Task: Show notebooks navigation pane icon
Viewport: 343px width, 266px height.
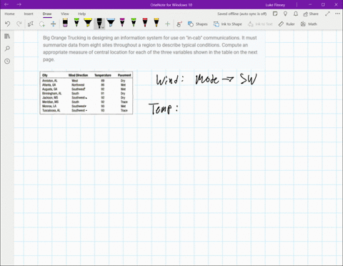Action: [7, 36]
